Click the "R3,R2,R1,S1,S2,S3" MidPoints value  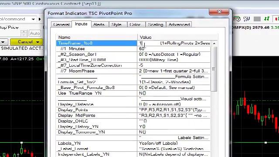173,115
